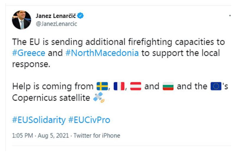This screenshot has height=154, width=238.
Task: Click the blue verified badge icon
Action: click(81, 15)
